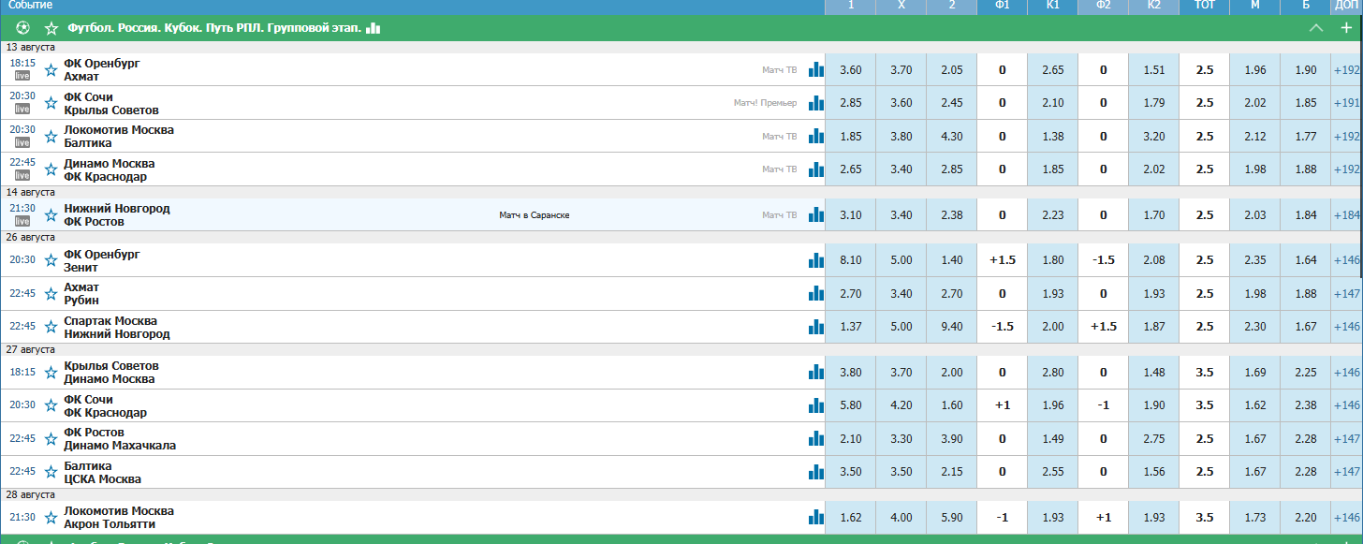
Task: Bet on Спартак Москва win at 1.37
Action: (851, 327)
